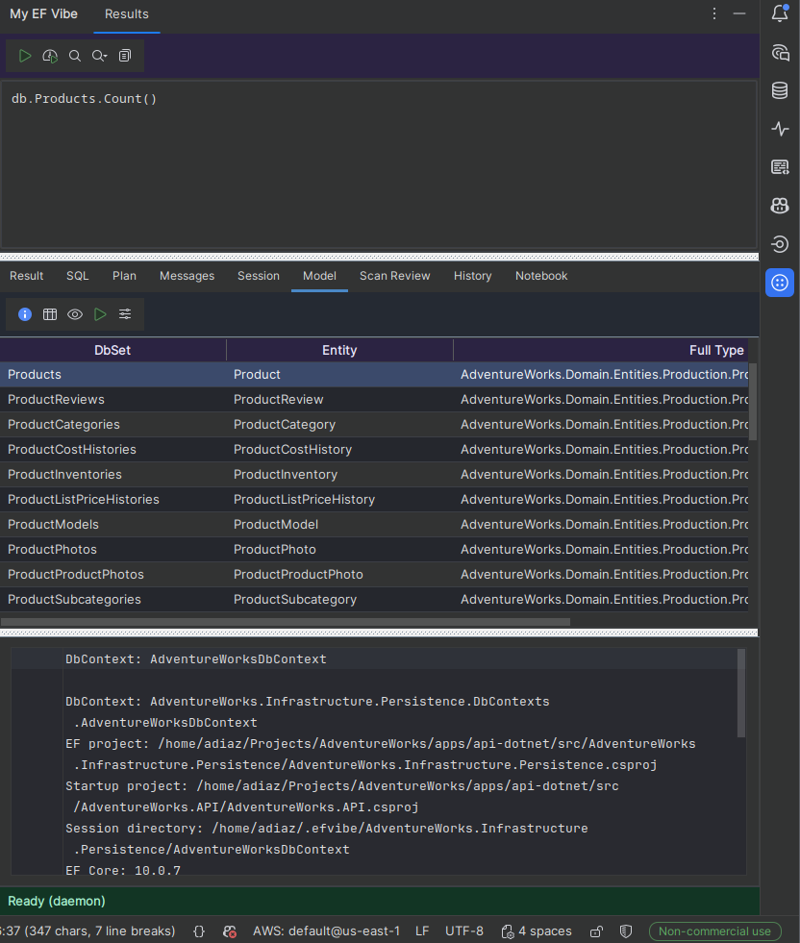Screen dimensions: 800x943
Task: Select the ProductInventories row
Action: pos(374,475)
